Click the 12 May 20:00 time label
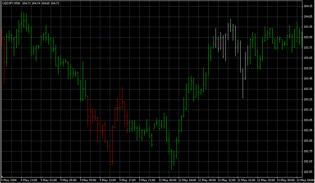Viewport: 315px width, 183px height. 266,180
